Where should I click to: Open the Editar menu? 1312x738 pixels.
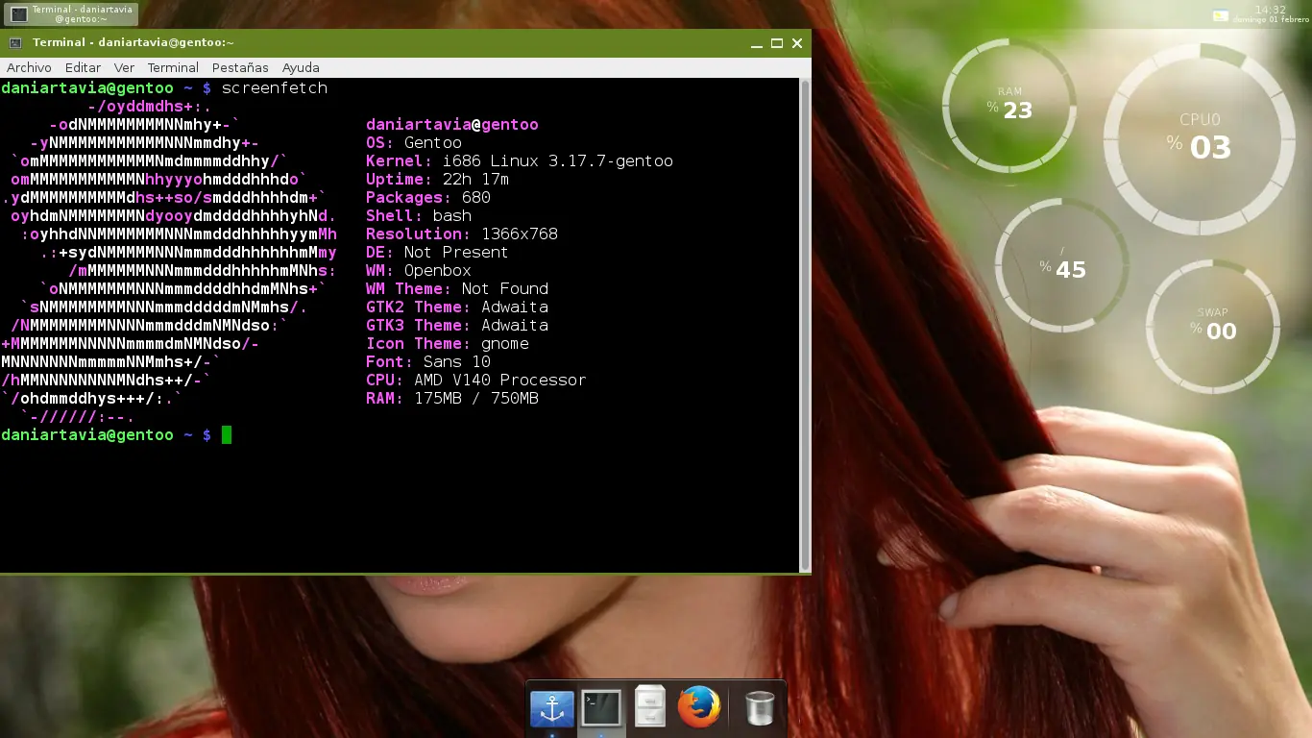click(83, 67)
